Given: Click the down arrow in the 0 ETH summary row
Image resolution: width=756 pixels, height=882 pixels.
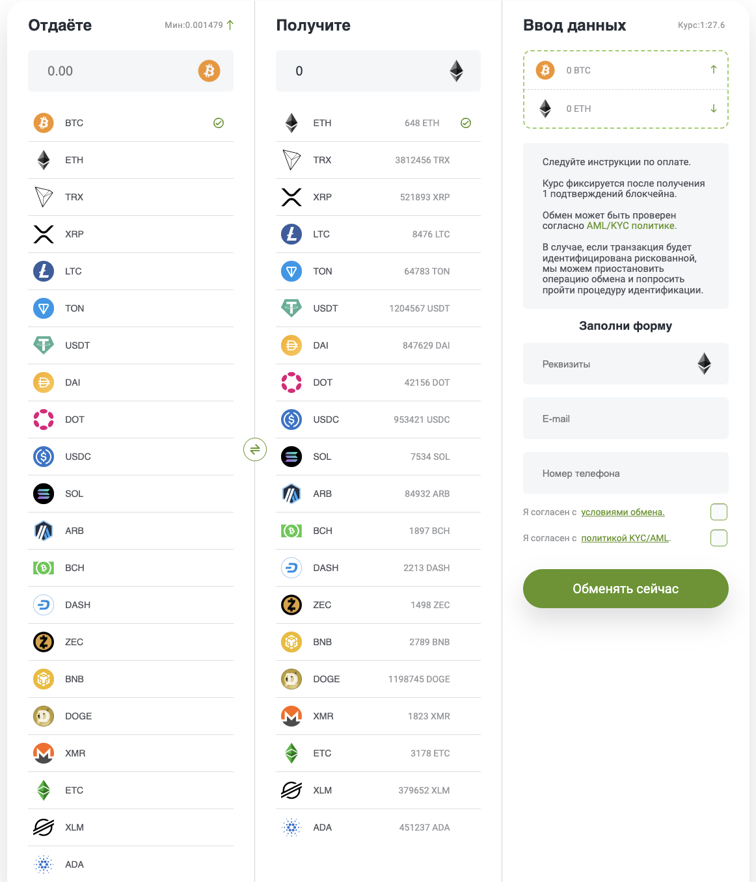Looking at the screenshot, I should tap(714, 109).
